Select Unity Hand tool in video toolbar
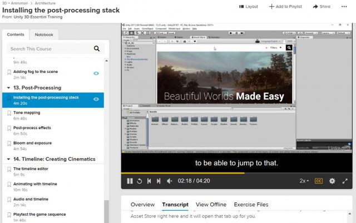This screenshot has height=223, width=356. [x=126, y=33]
